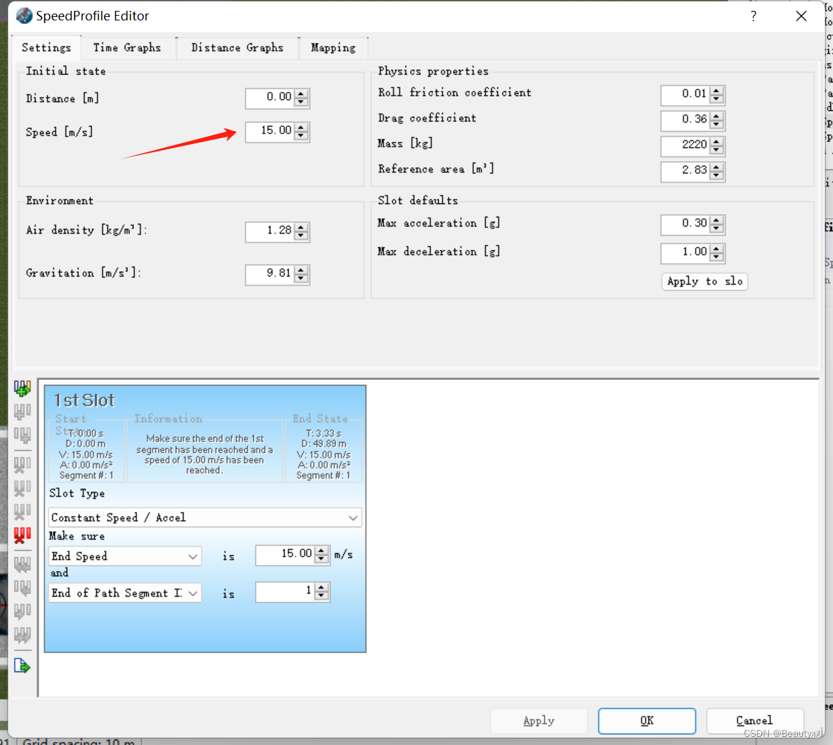833x745 pixels.
Task: Click the export profile icon with green arrow
Action: 22,665
